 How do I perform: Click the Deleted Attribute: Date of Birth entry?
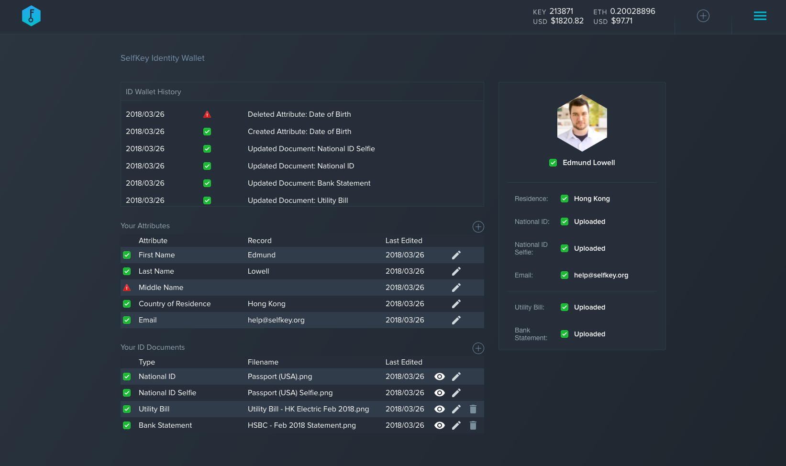(299, 114)
